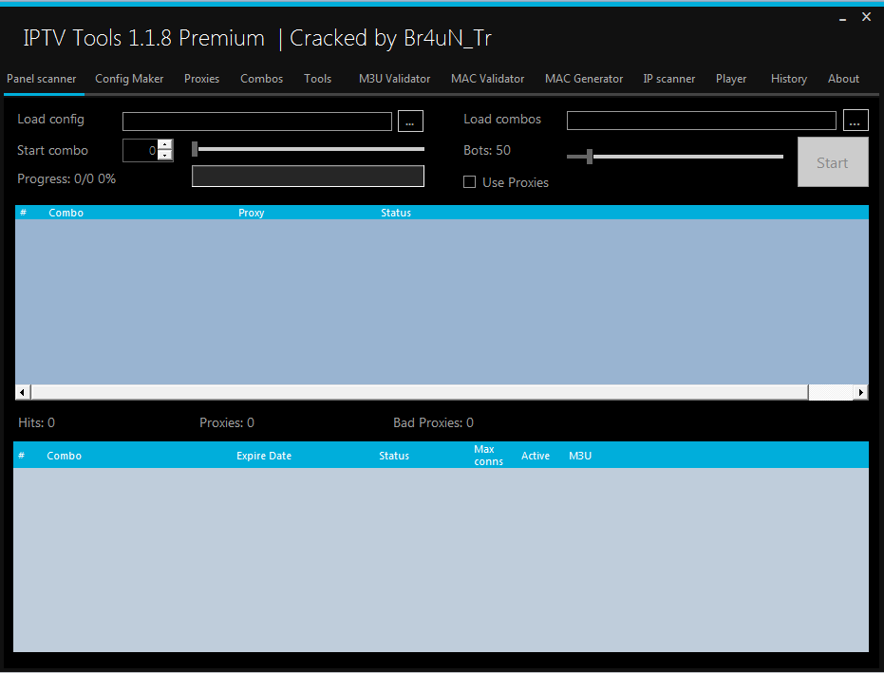This screenshot has width=884, height=673.
Task: Click the # header of hits list
Action: click(22, 456)
